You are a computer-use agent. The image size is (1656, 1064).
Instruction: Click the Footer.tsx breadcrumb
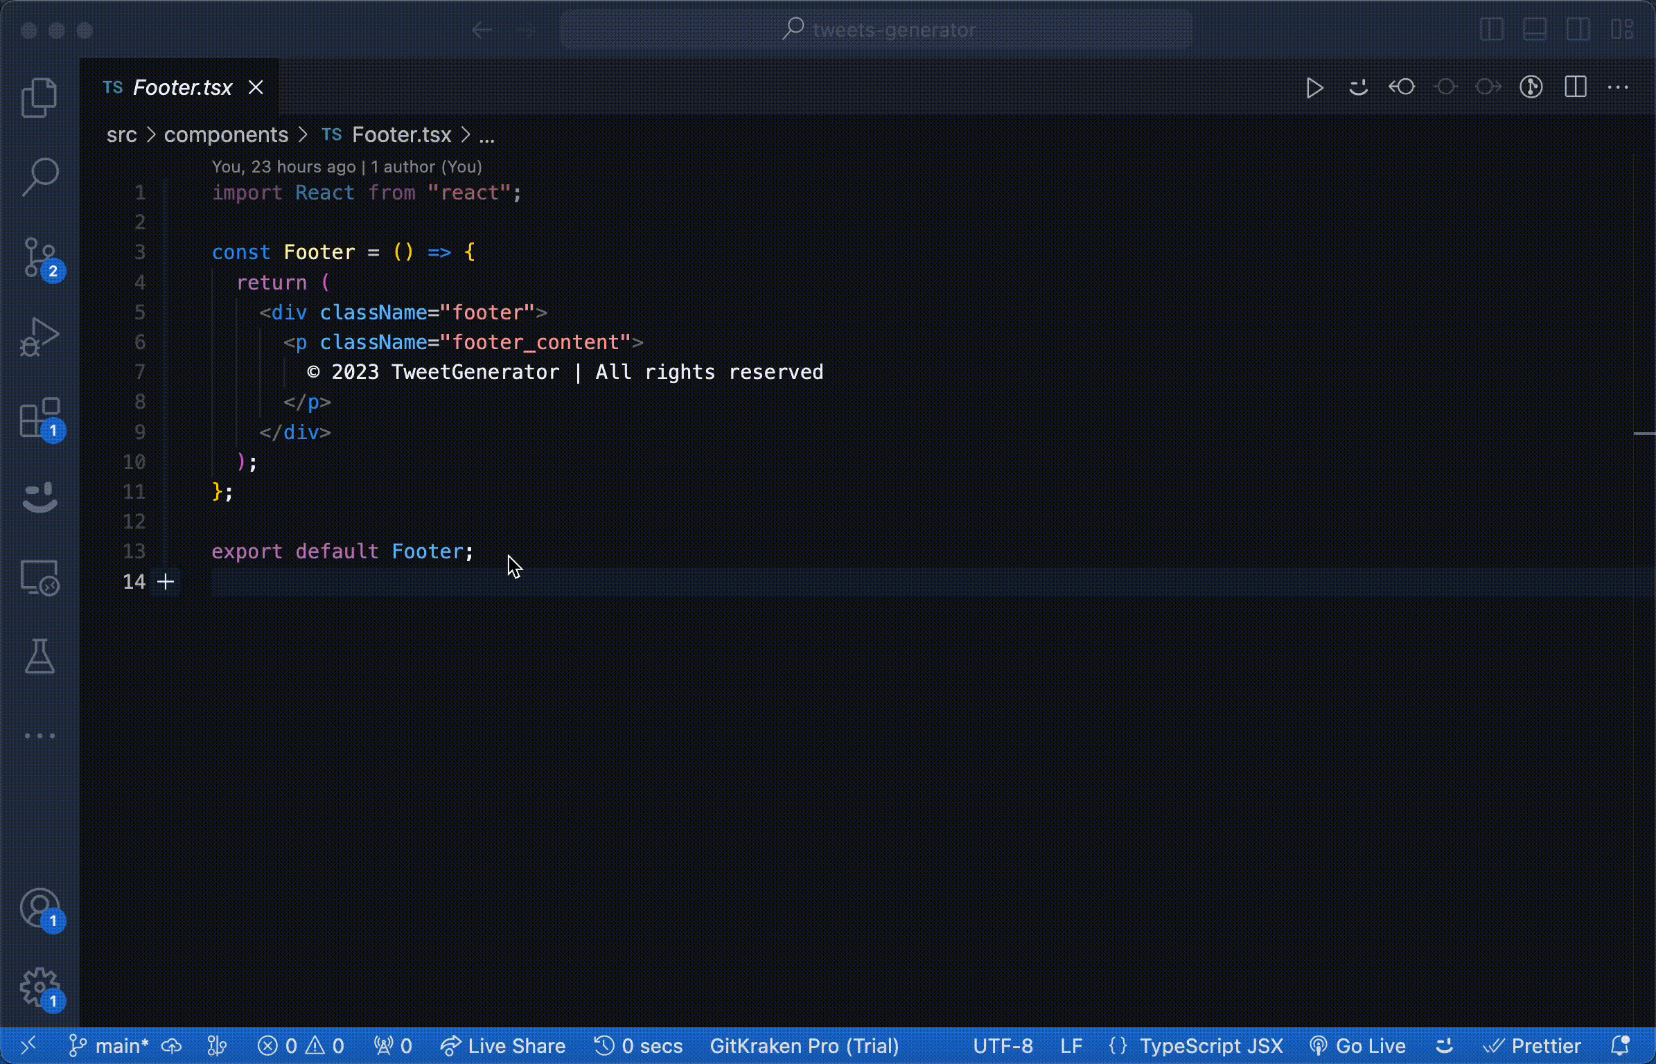click(x=401, y=134)
